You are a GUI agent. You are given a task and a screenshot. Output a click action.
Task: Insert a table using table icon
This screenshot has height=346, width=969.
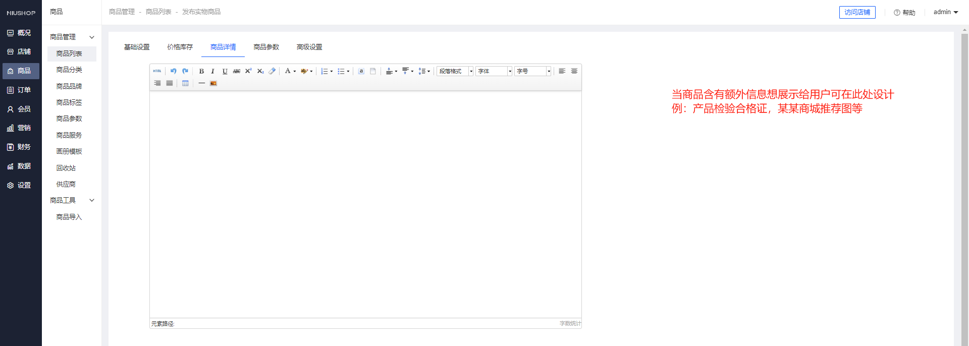coord(185,83)
